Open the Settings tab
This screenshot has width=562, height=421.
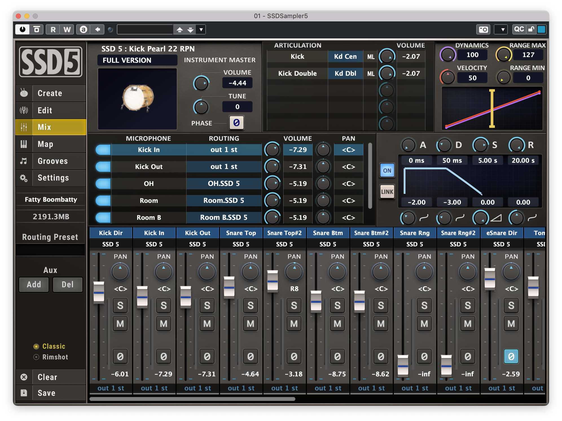pos(51,178)
